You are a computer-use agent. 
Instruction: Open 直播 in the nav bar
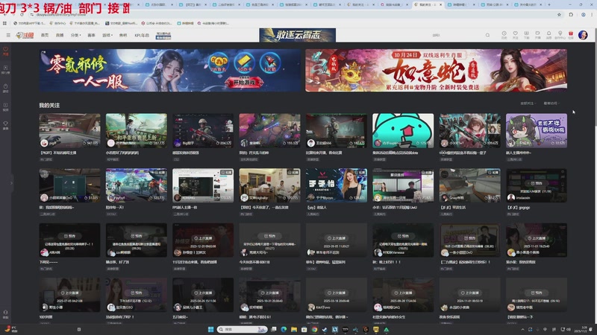[x=60, y=35]
